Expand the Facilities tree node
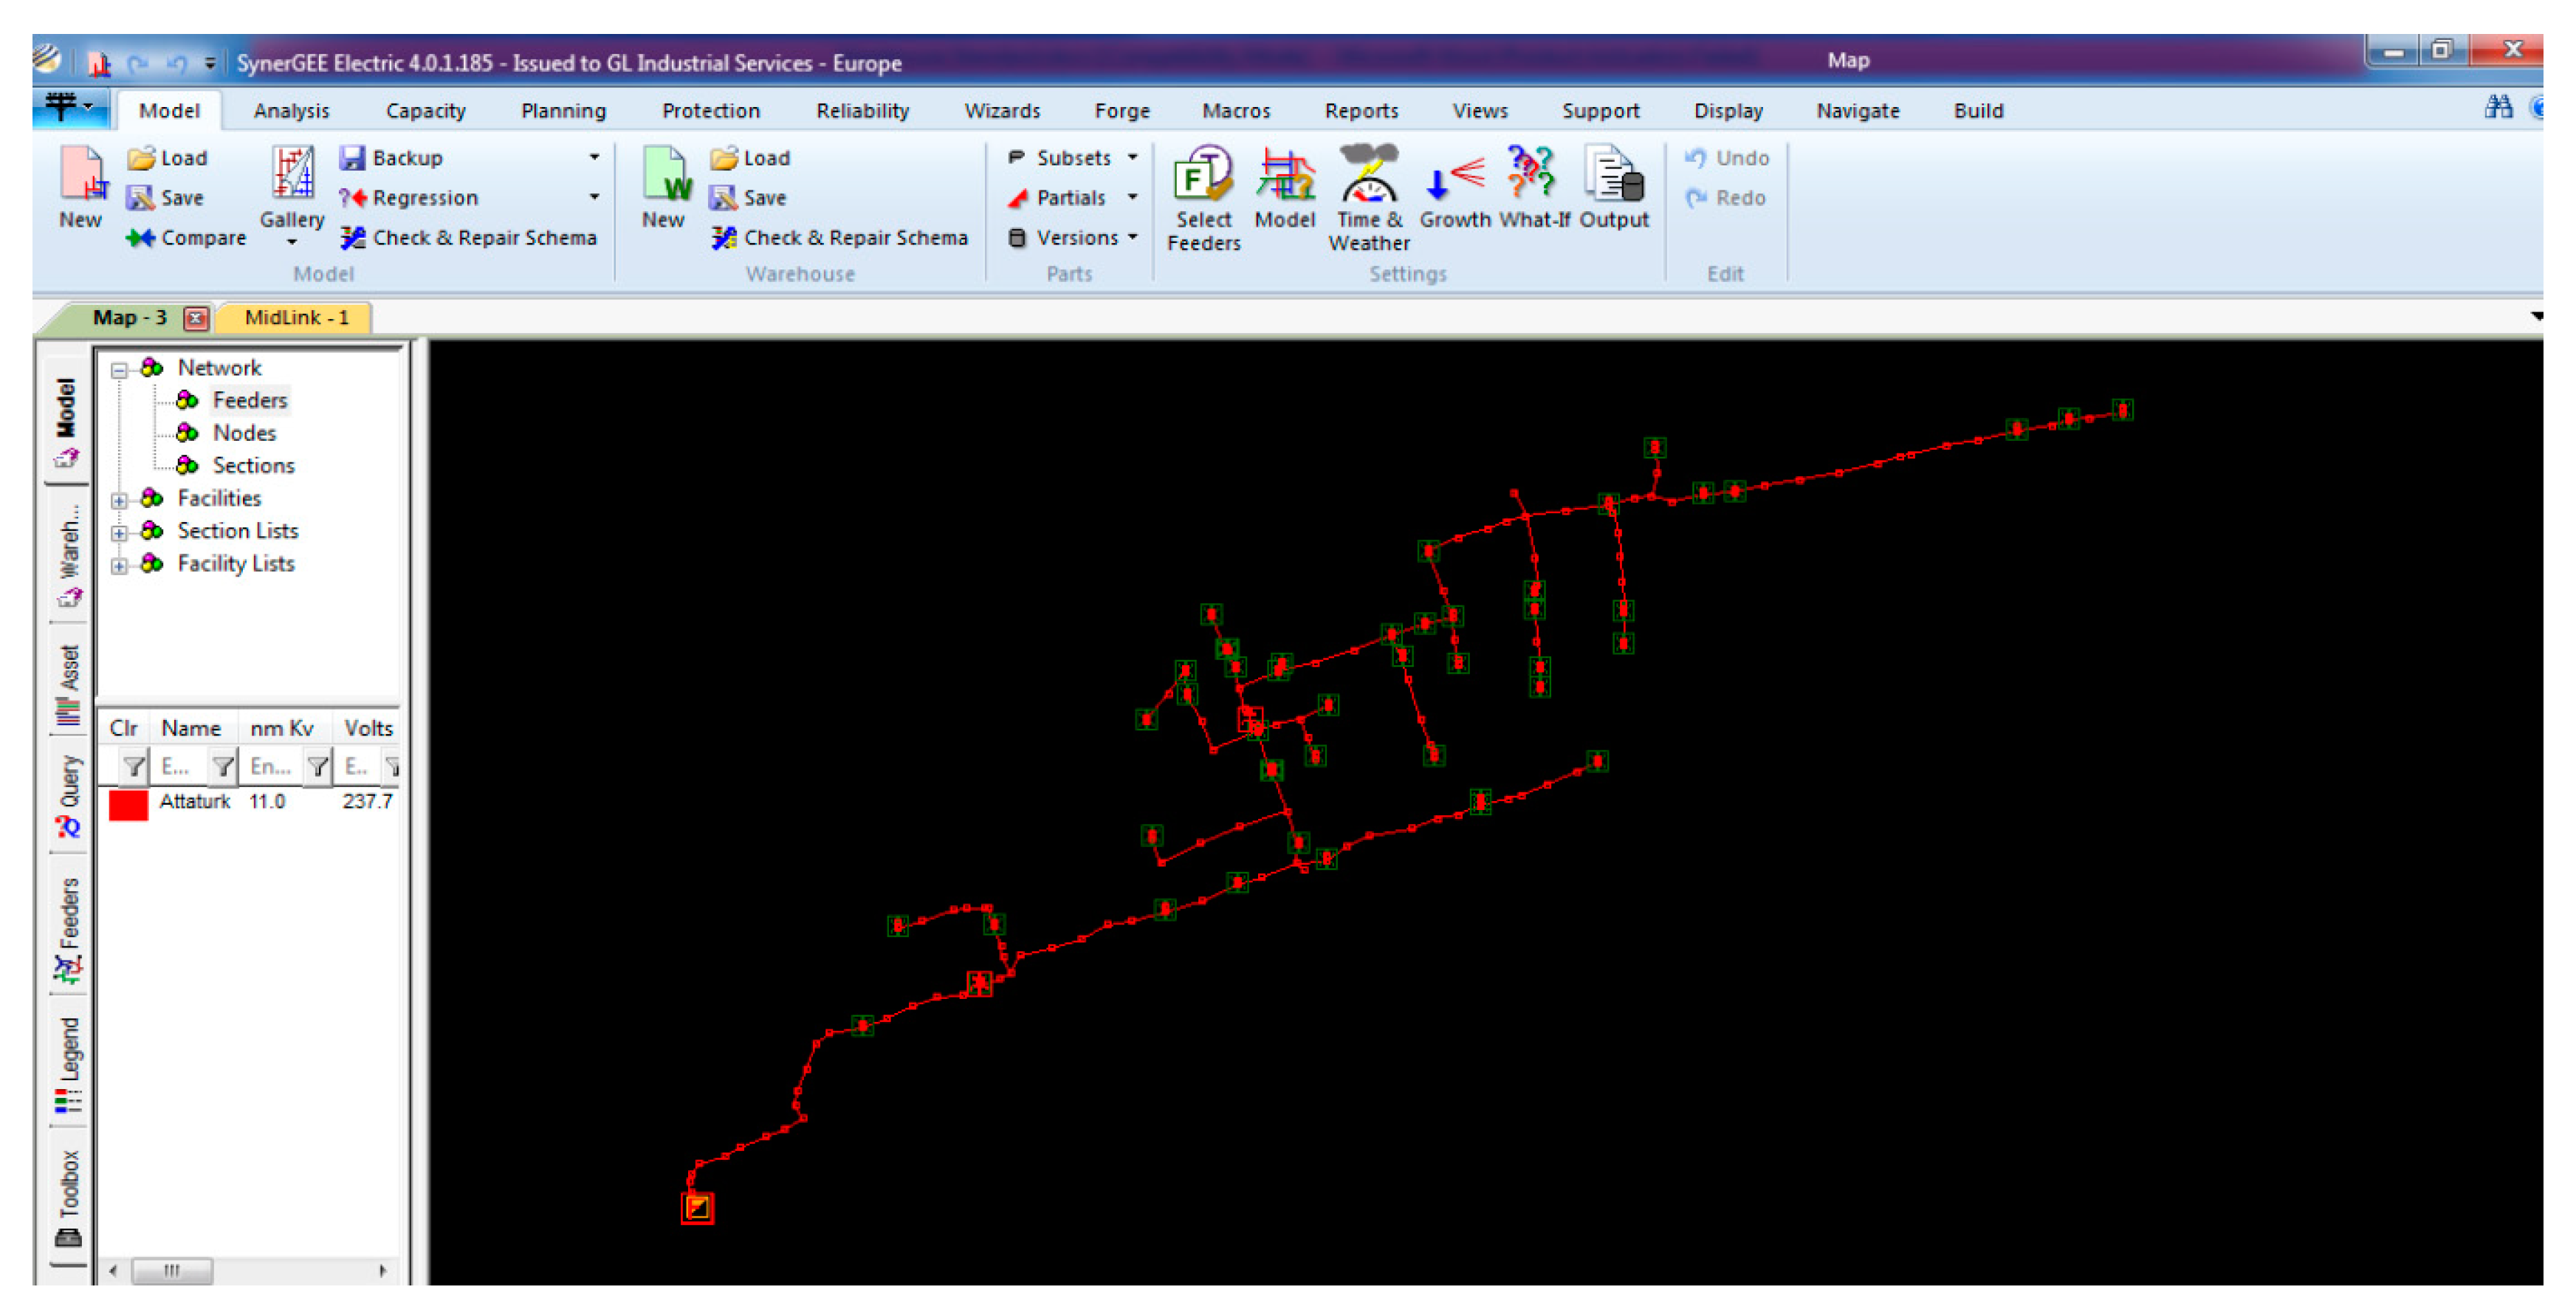 click(x=120, y=500)
